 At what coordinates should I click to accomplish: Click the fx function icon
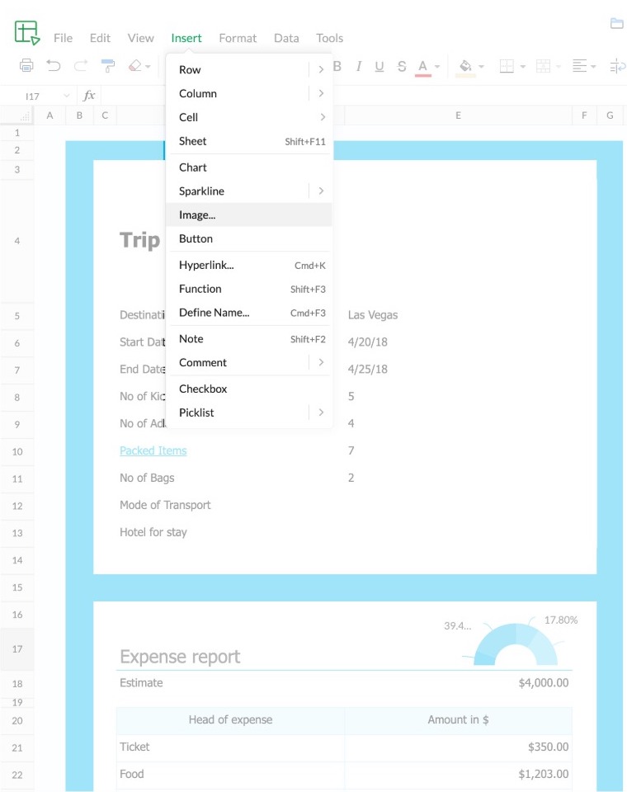click(x=89, y=96)
